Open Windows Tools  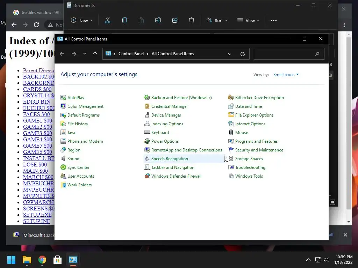245,176
